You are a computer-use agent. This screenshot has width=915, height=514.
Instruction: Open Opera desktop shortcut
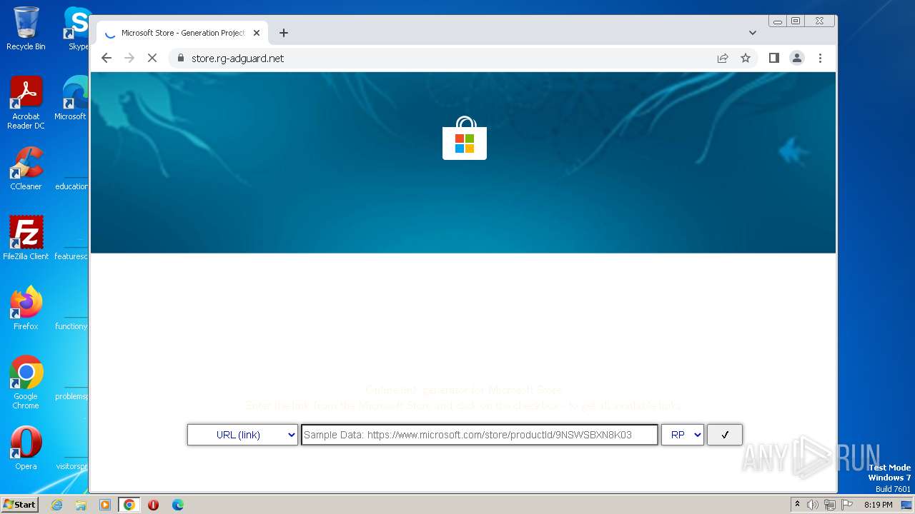[x=26, y=448]
